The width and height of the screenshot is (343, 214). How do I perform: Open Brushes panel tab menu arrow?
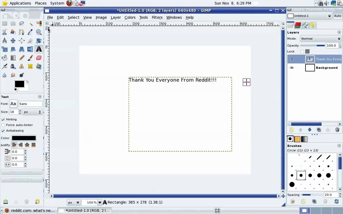pyautogui.click(x=339, y=146)
